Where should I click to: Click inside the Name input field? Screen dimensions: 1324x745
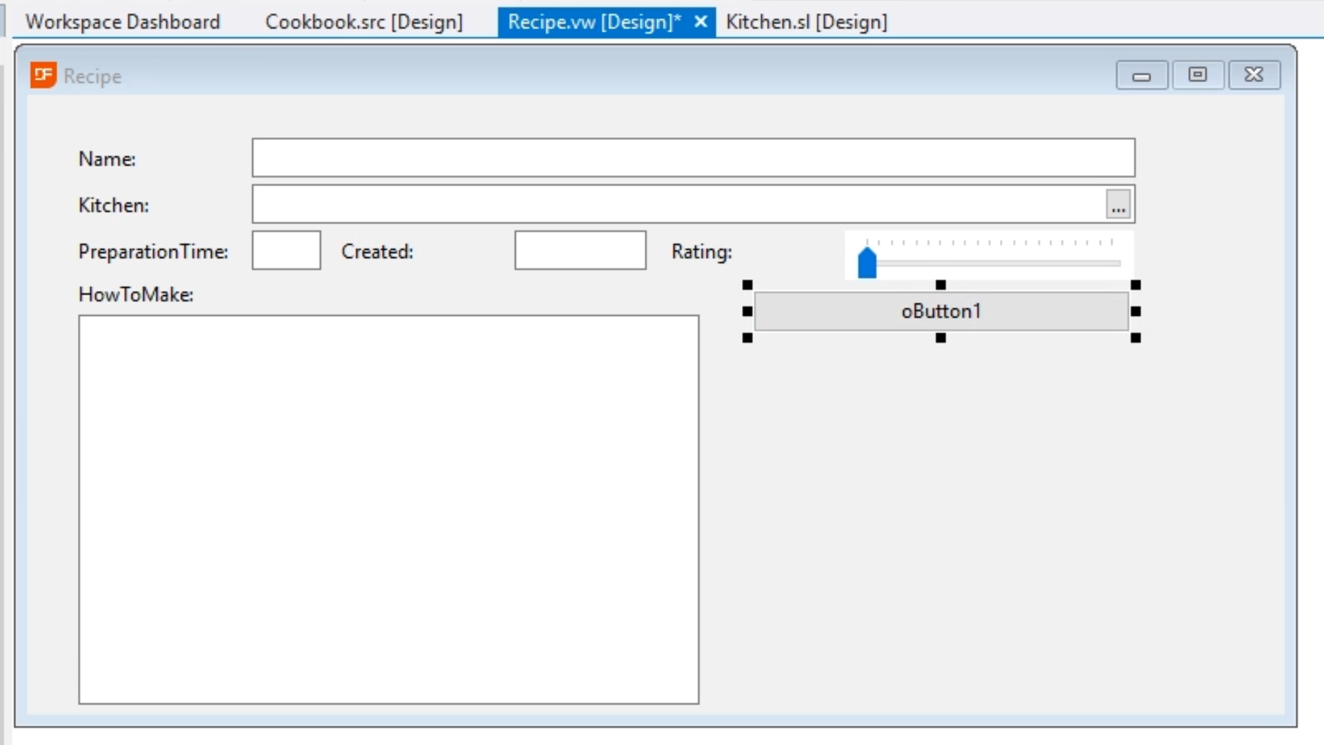point(692,158)
